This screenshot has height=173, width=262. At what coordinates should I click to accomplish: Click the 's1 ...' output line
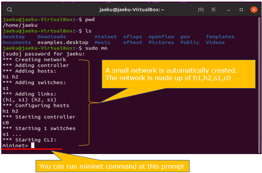point(12,134)
